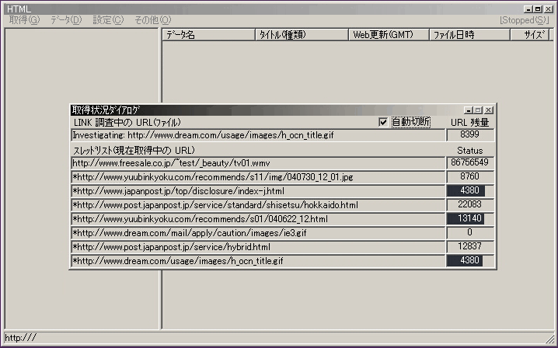Sort by タイトル(種類) column header
Screen dimensions: 558x348
(x=302, y=35)
